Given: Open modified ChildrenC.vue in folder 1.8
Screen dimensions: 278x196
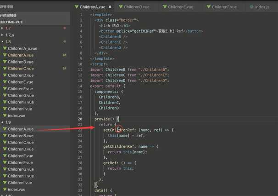Looking at the screenshot, I should point(21,69).
